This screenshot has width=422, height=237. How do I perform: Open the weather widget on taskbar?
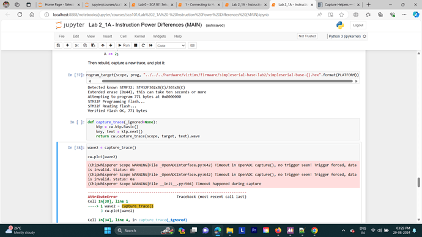[x=20, y=230]
